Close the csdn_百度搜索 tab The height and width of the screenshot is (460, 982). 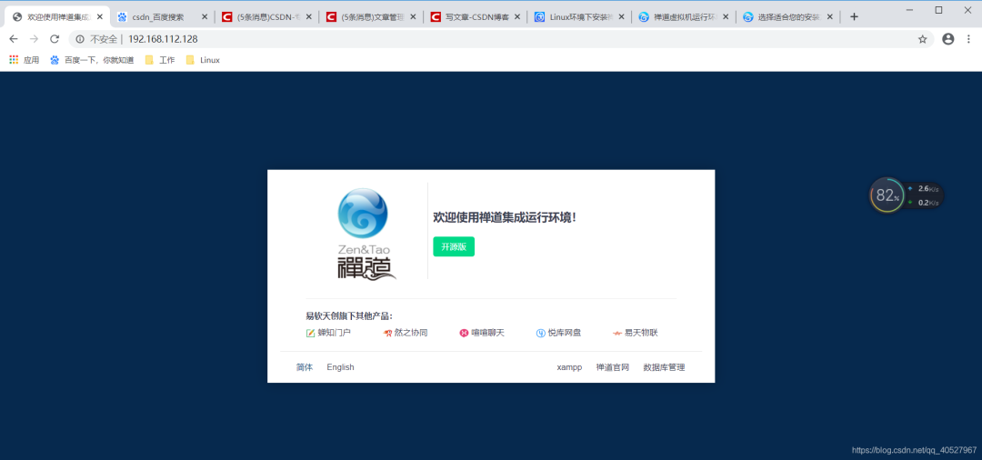pos(205,17)
